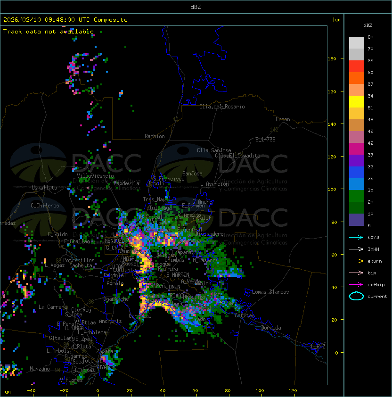Click the 'Zapata' map label

click(105, 351)
